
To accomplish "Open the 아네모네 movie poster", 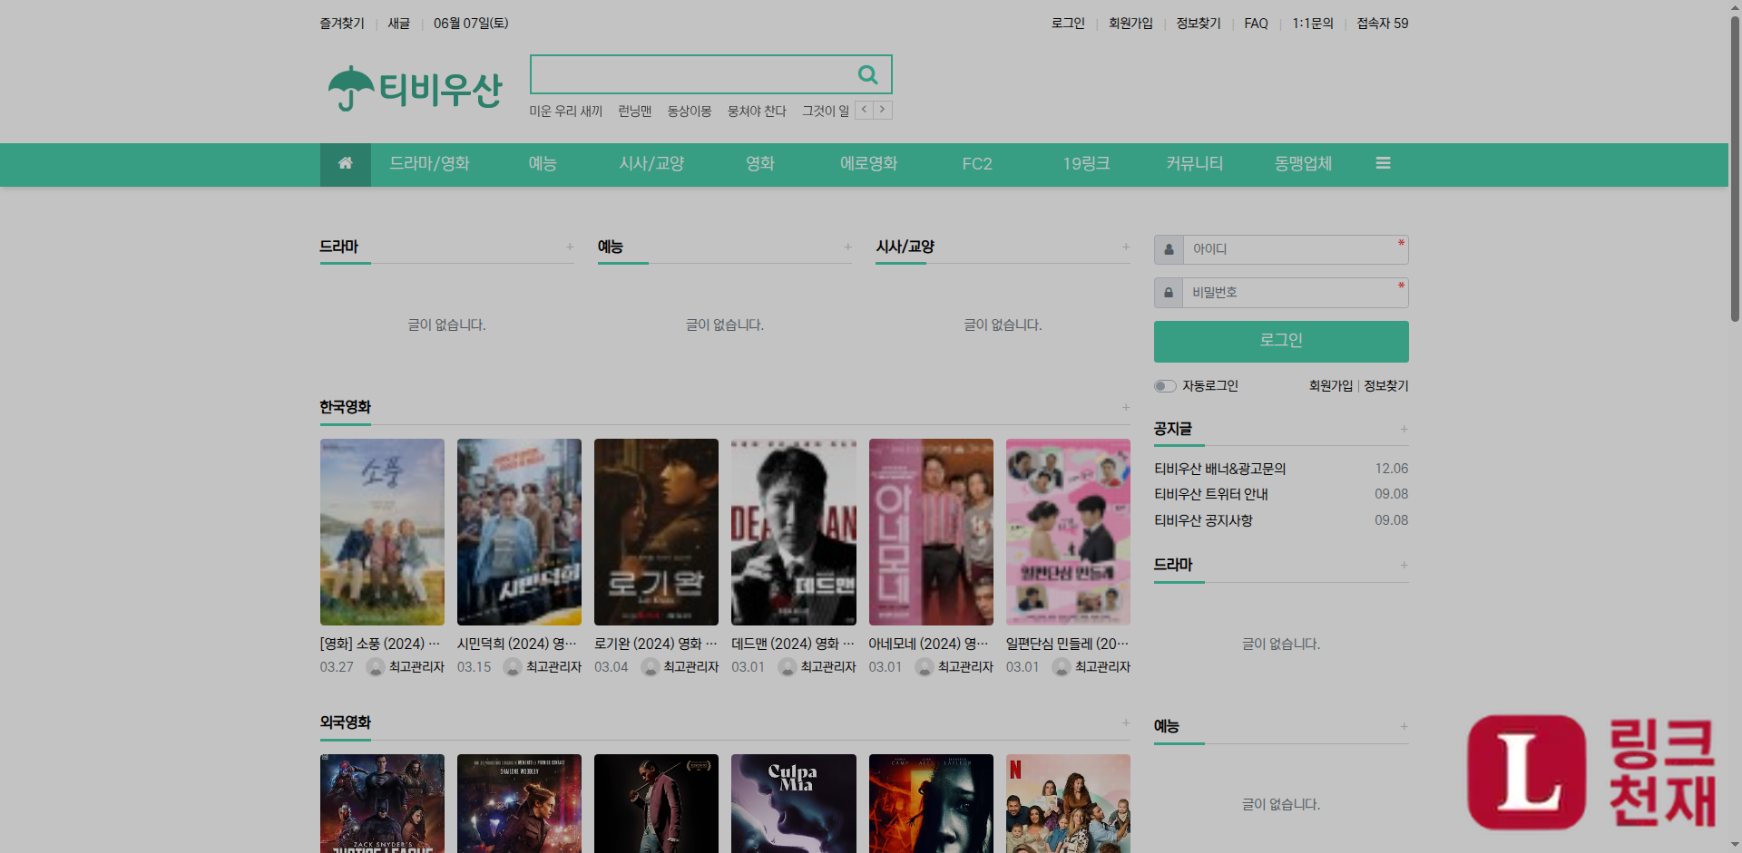I will (x=931, y=532).
